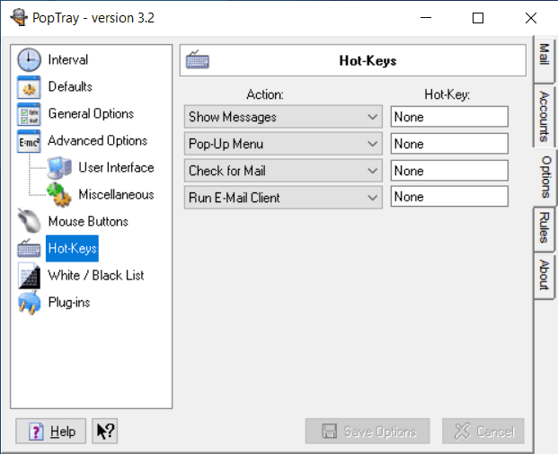Image resolution: width=558 pixels, height=454 pixels.
Task: Open the Run E-Mail Client dropdown
Action: click(374, 197)
